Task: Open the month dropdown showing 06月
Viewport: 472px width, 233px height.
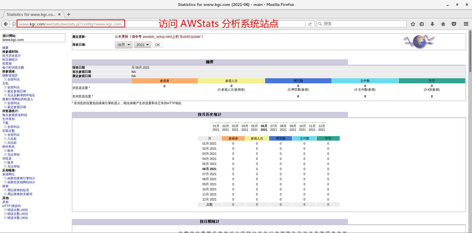Action: [x=124, y=45]
